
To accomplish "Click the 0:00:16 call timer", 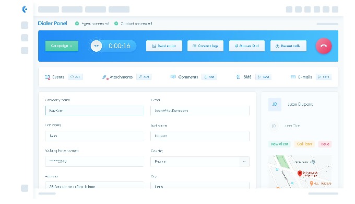I will point(120,46).
